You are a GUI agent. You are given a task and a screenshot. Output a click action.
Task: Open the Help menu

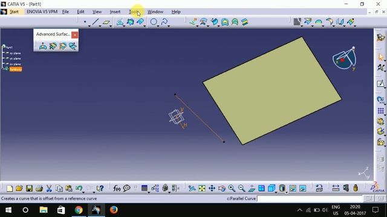pos(176,11)
